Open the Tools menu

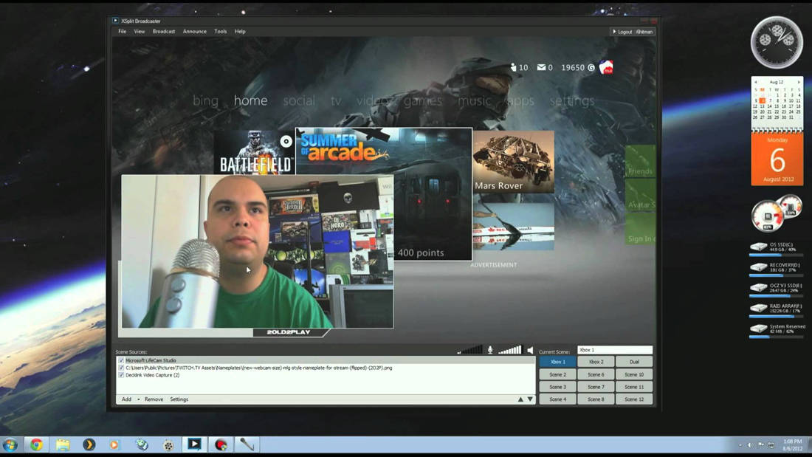(221, 31)
